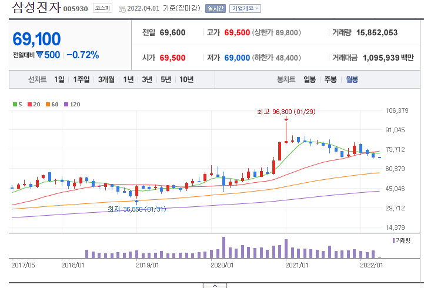Click the red 20 moving average swatch

click(30, 104)
